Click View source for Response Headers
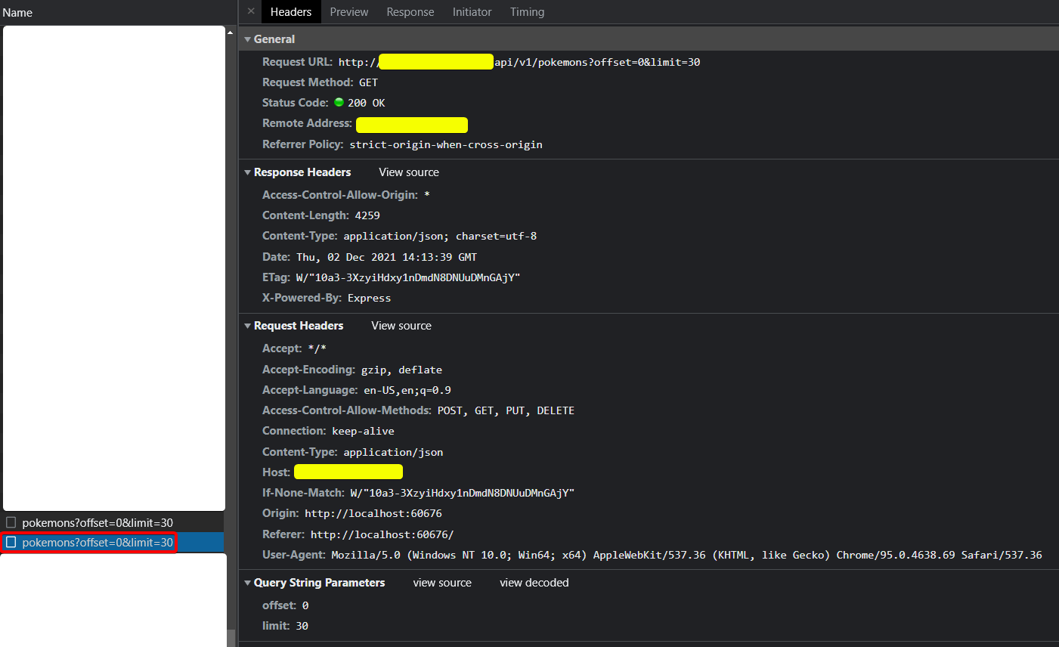 point(408,172)
